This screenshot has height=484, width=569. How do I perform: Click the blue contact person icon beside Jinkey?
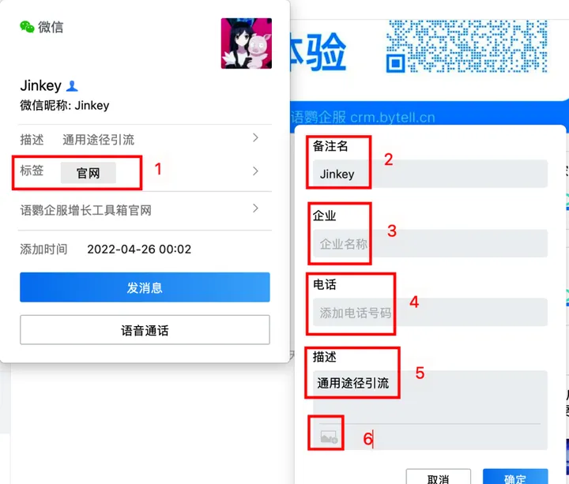click(x=72, y=86)
